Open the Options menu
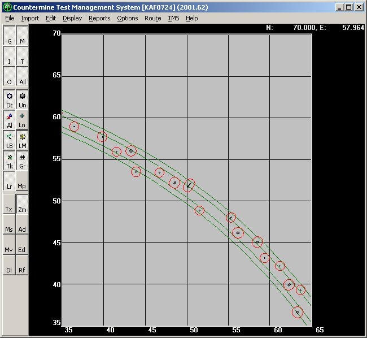 tap(128, 18)
